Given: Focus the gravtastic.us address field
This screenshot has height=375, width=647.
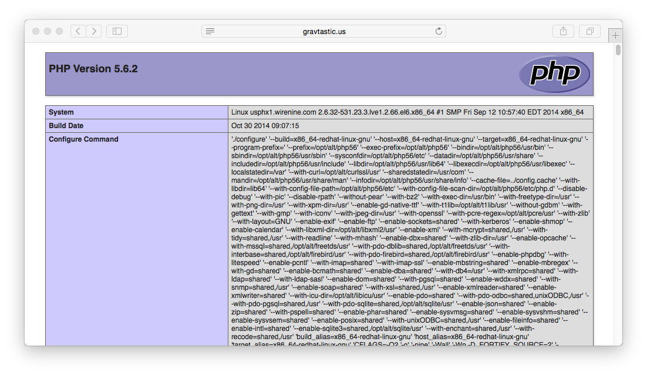Looking at the screenshot, I should [x=323, y=31].
